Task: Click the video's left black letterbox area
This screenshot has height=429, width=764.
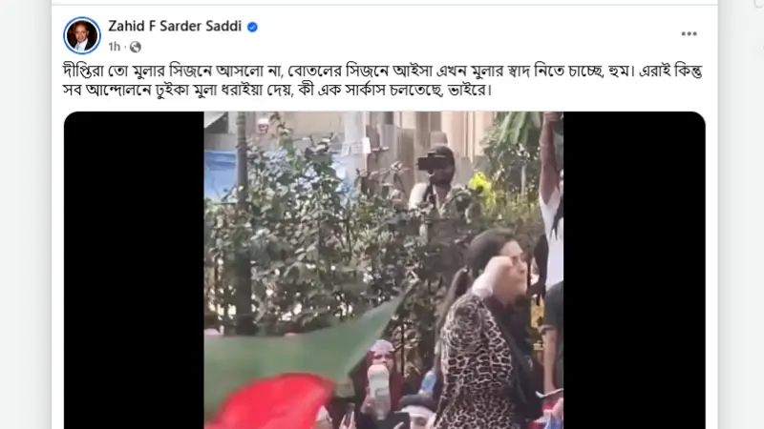Action: tap(134, 270)
